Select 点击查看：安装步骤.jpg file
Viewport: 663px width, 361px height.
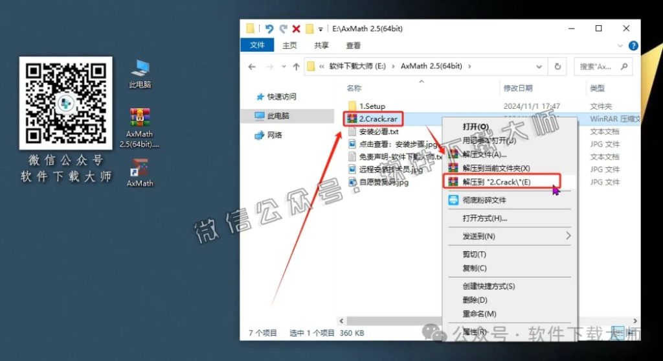[x=392, y=145]
